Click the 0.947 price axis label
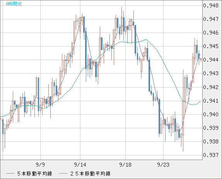Image resolution: width=222 pixels, height=179 pixels. (x=211, y=19)
